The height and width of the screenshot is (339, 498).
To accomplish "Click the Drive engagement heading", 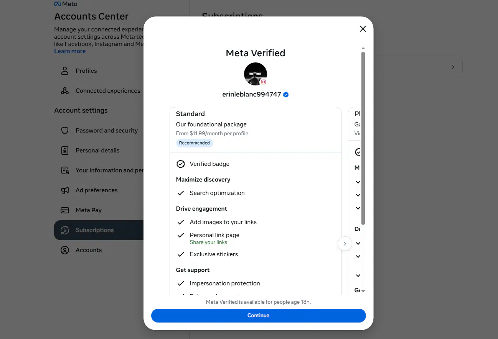I will click(201, 209).
